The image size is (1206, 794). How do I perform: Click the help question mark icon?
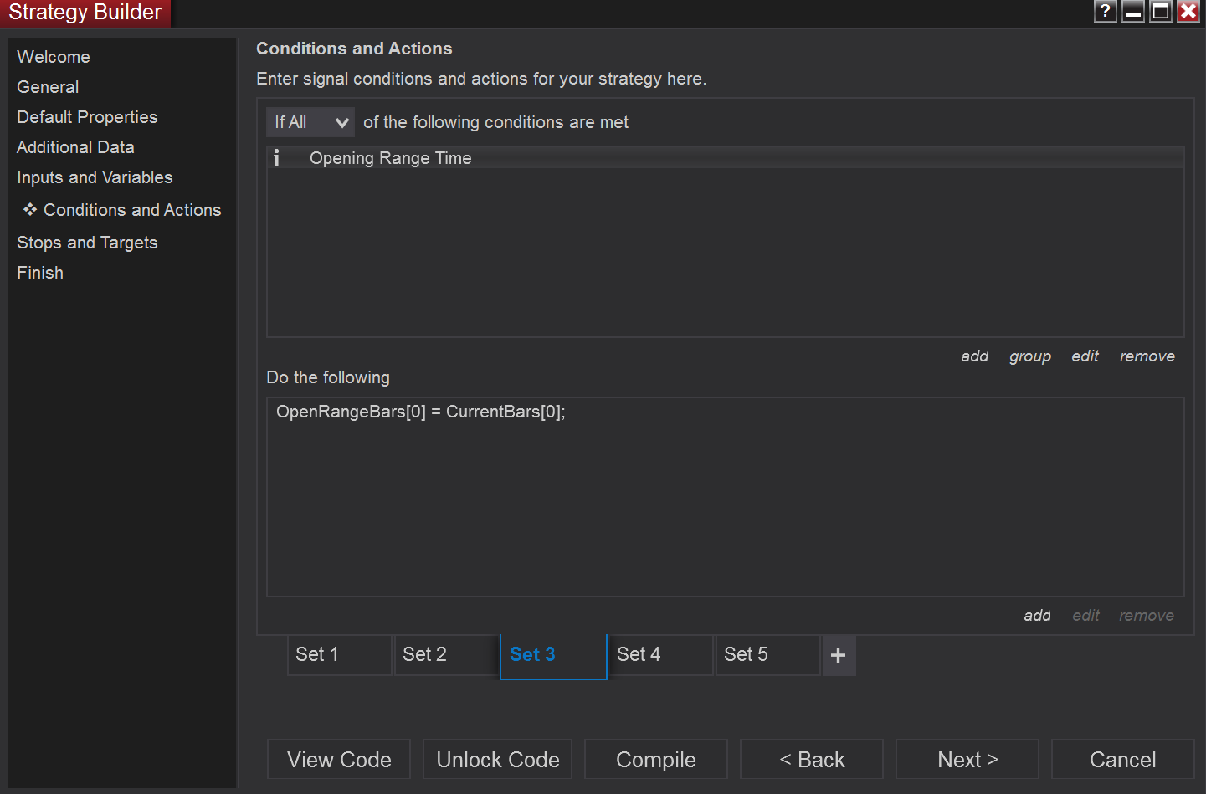(1105, 11)
